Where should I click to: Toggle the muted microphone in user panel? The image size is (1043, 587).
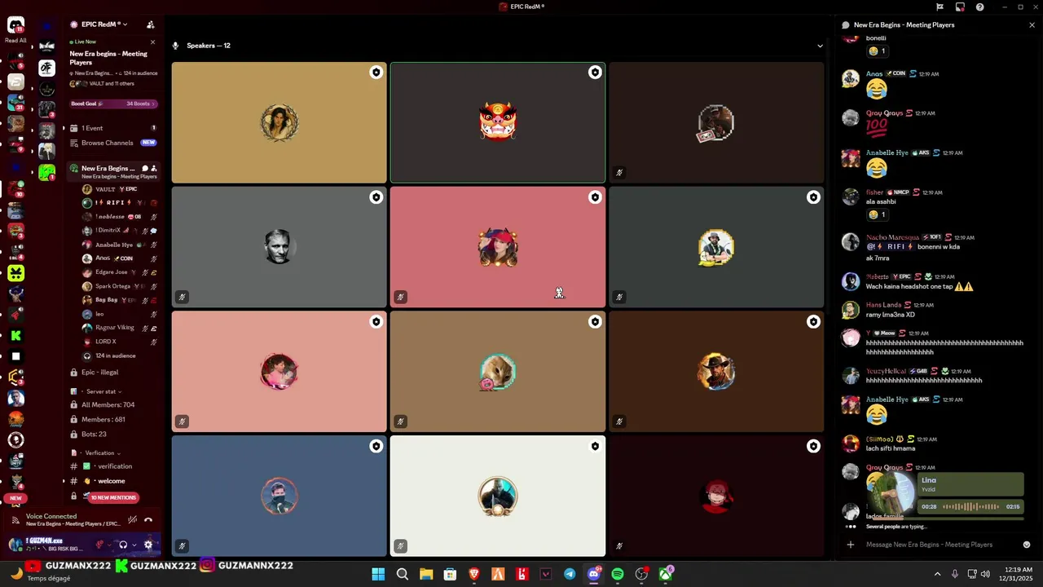(x=100, y=545)
